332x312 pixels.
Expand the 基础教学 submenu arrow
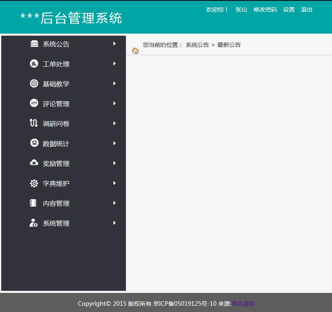click(114, 83)
